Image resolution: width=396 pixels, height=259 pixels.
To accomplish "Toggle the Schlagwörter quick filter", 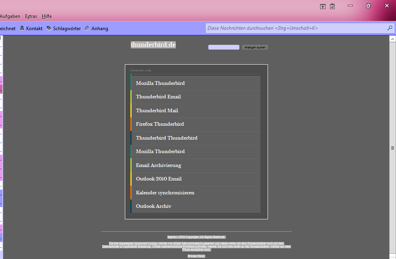I will click(64, 29).
